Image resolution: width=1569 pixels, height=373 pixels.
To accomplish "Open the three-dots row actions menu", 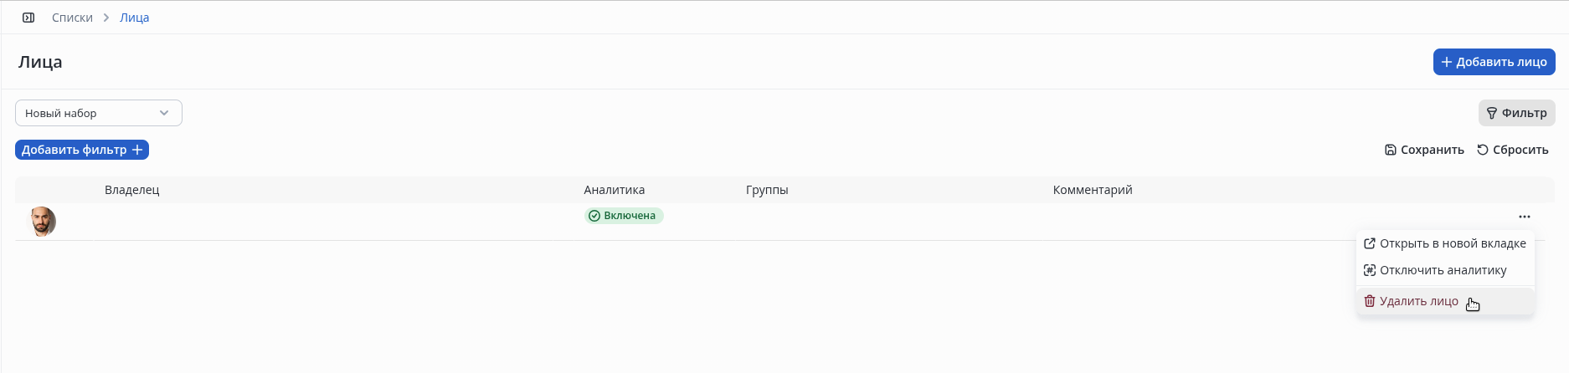I will [1524, 217].
